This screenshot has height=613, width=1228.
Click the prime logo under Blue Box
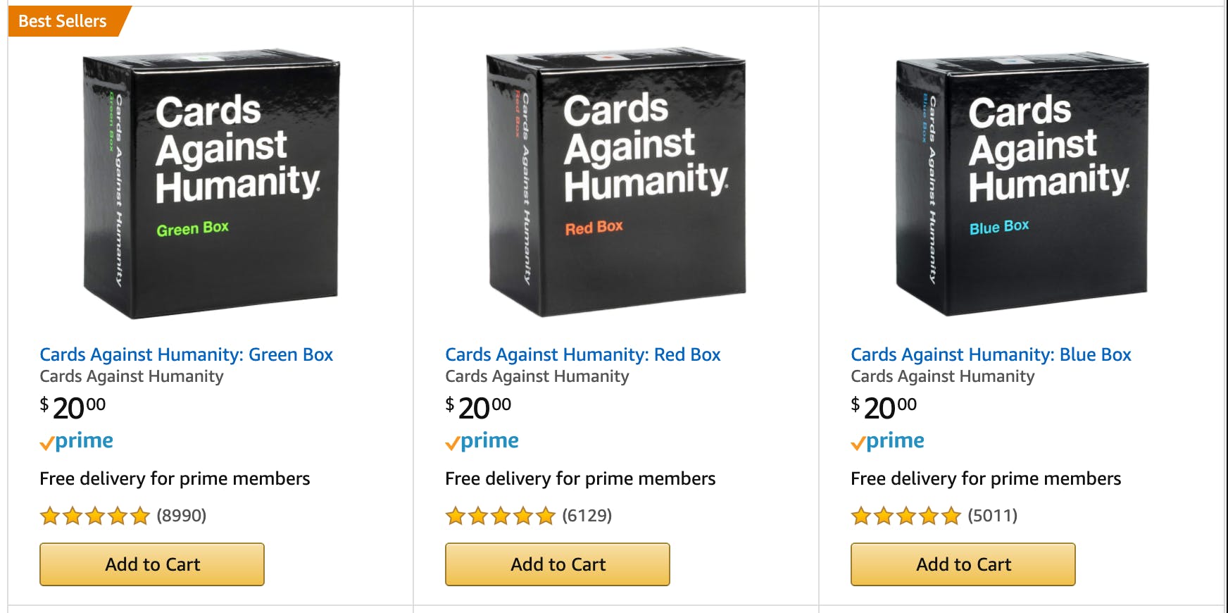tap(888, 441)
